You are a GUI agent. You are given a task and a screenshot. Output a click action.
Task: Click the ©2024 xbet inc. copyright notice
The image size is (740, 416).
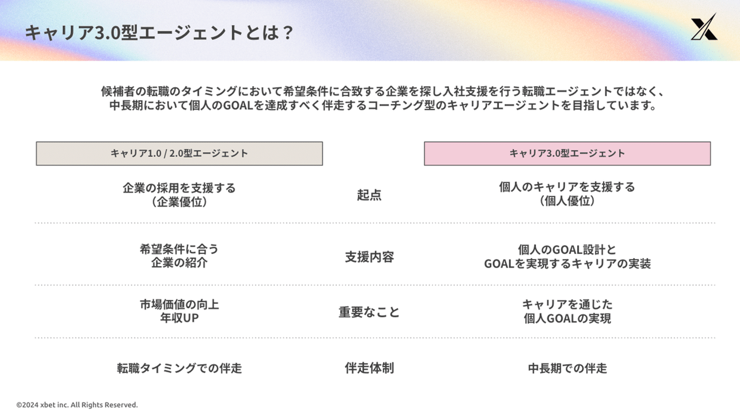coord(77,405)
